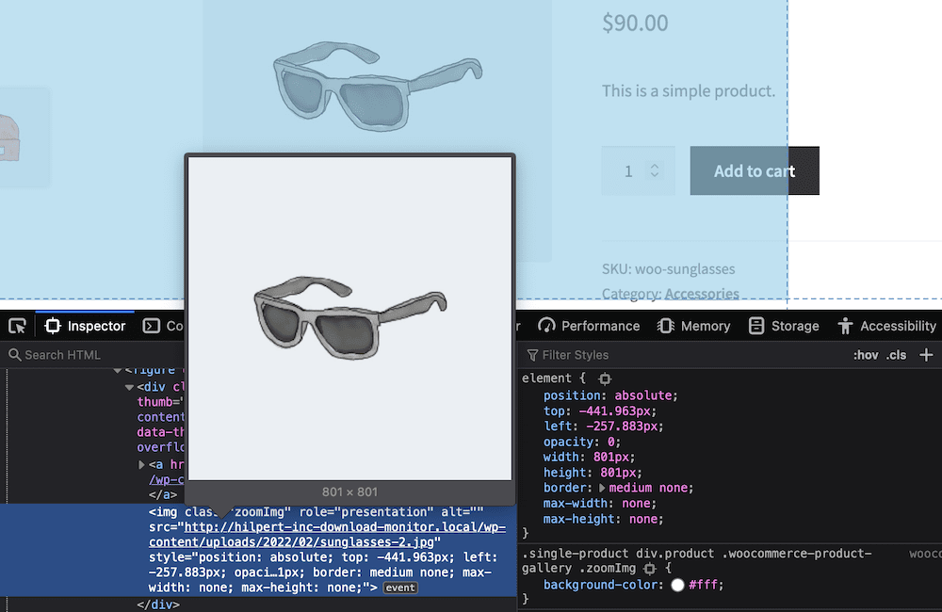Increase product quantity with up arrow
942x612 pixels.
click(x=655, y=166)
